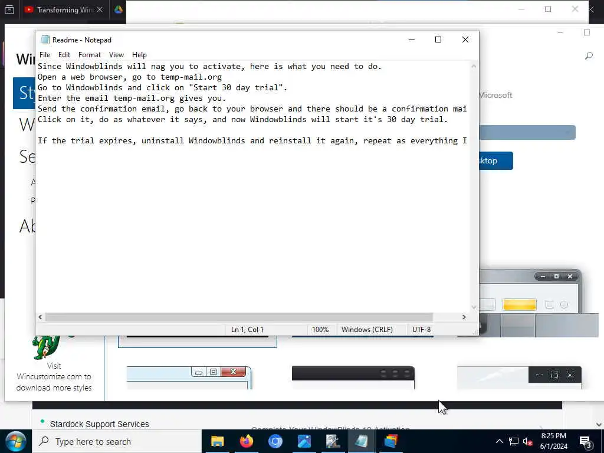Open the Help menu in Notepad
Viewport: 604px width, 453px height.
tap(139, 55)
